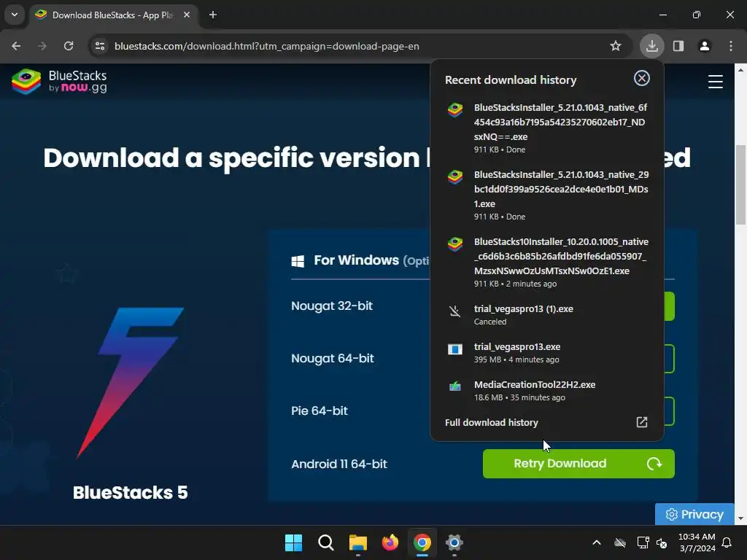Click the MediaCreationTool22H2 file icon
Viewport: 747px width, 560px height.
pos(455,386)
